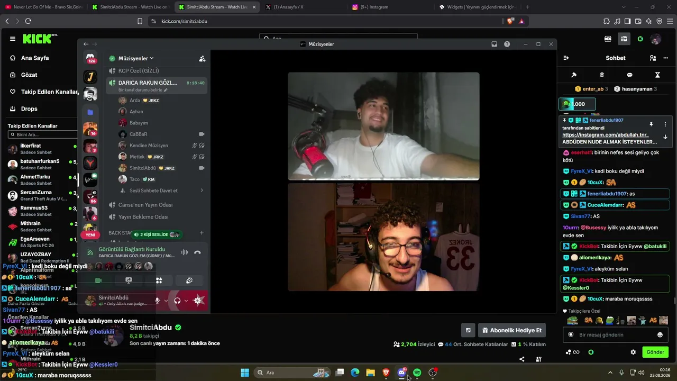Click Sesli Sohbete Davet et

pyautogui.click(x=157, y=190)
